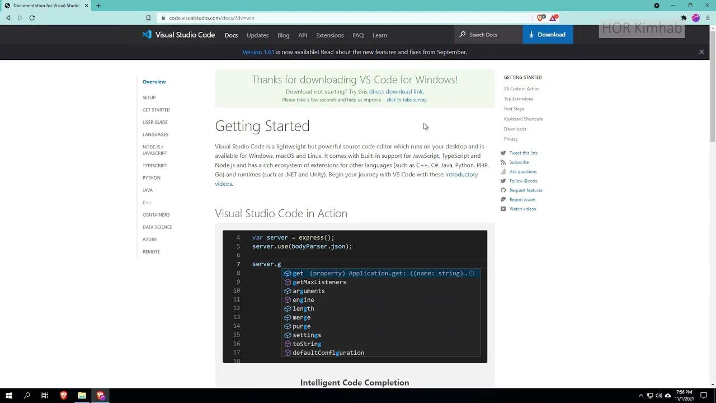Click the blue Download button
Viewport: 716px width, 403px height.
point(547,34)
